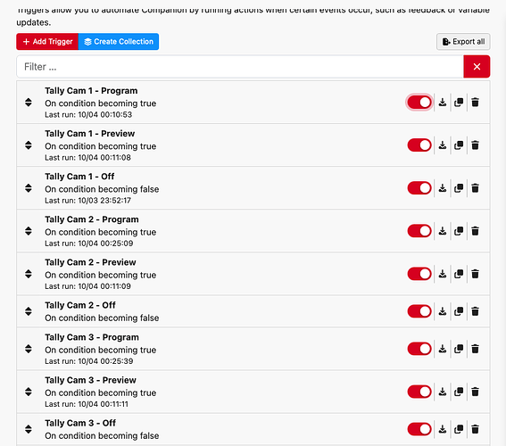This screenshot has width=506, height=446.
Task: Click reorder handle for Tally Cam 1 - Preview
Action: pyautogui.click(x=29, y=145)
